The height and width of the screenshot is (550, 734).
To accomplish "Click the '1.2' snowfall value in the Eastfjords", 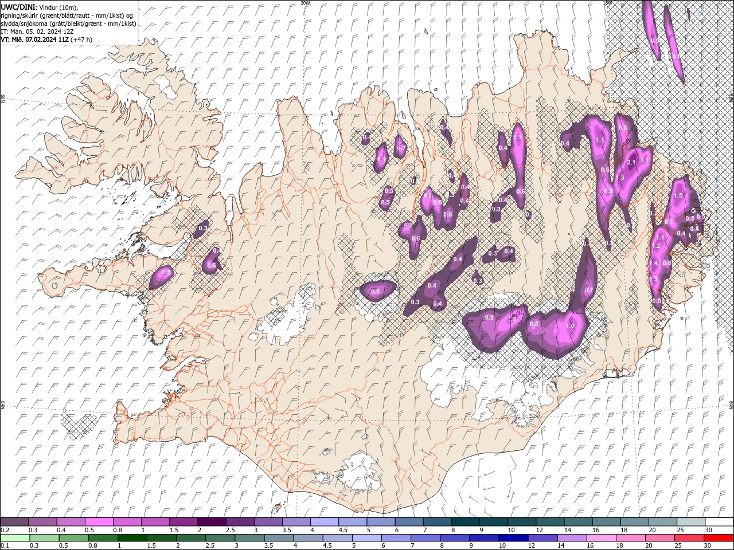I will pos(657,246).
